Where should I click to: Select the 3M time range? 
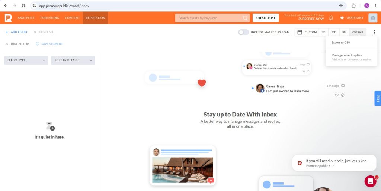344,32
